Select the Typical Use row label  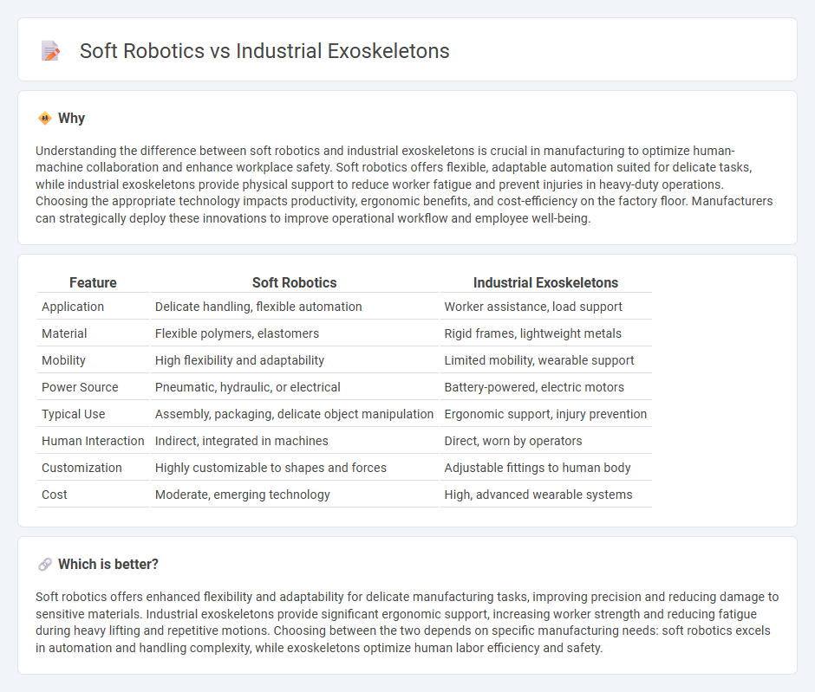pyautogui.click(x=74, y=414)
